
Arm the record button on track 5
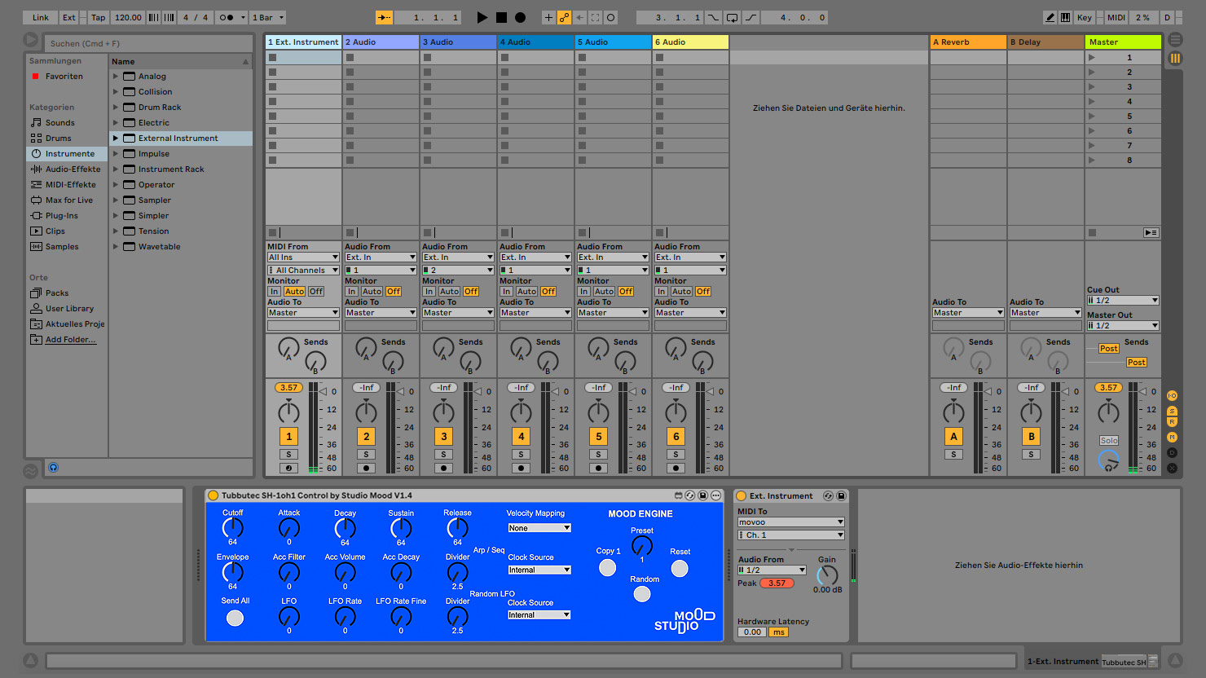[598, 467]
